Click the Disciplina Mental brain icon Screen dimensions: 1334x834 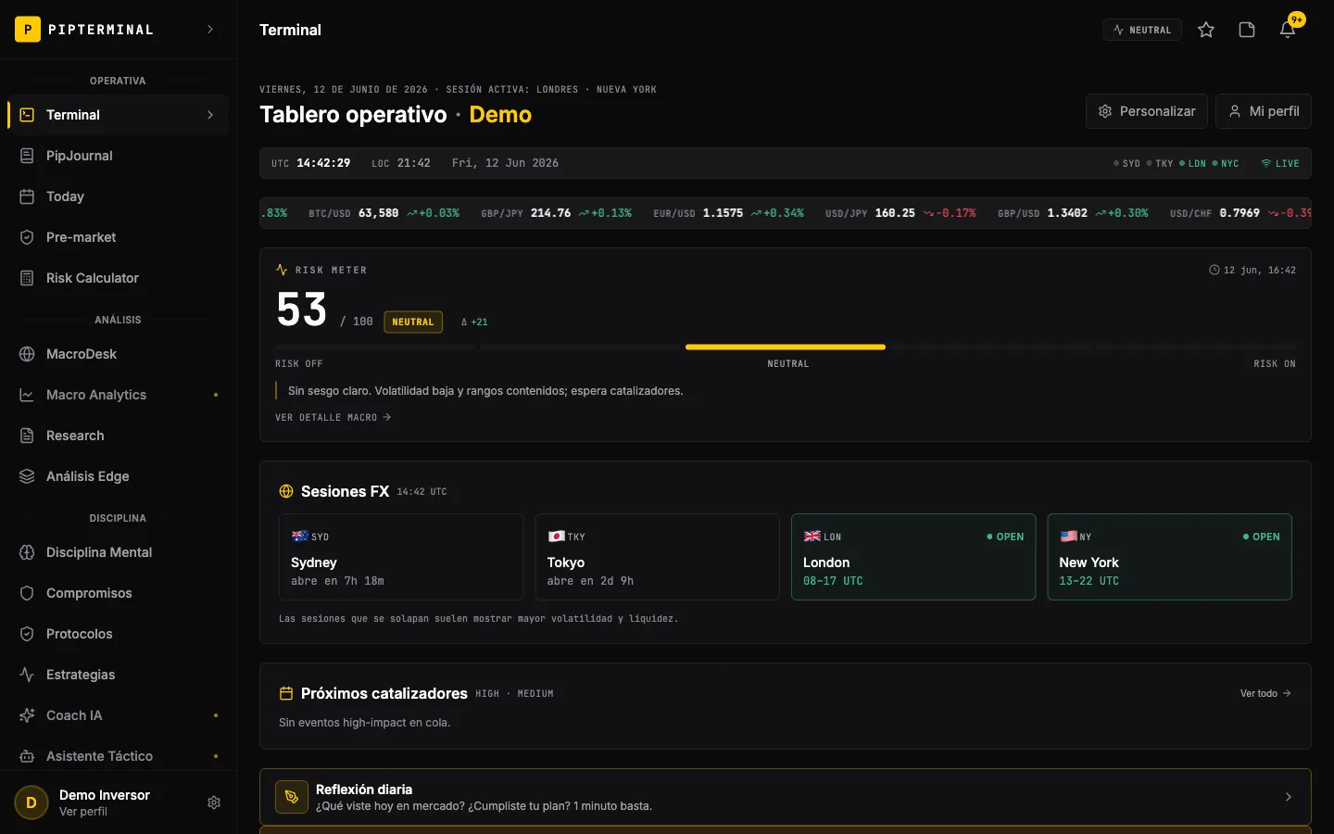click(x=27, y=552)
